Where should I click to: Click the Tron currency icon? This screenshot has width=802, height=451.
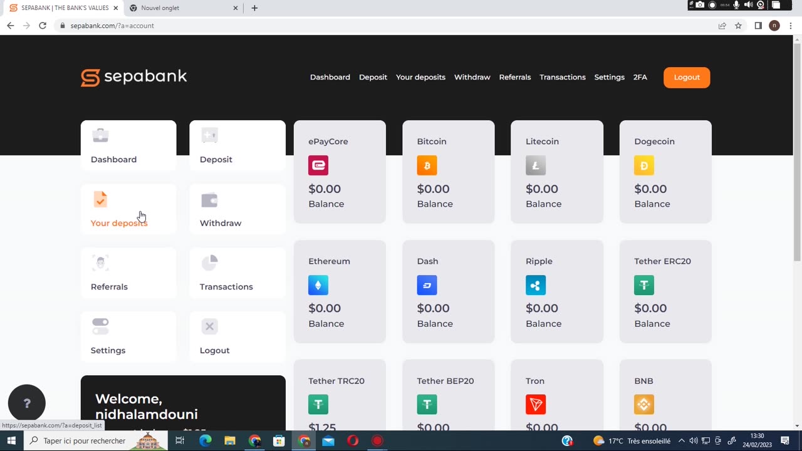click(x=536, y=405)
